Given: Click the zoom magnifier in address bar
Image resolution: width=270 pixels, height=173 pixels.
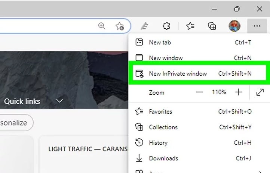Looking at the screenshot, I should pyautogui.click(x=102, y=26).
